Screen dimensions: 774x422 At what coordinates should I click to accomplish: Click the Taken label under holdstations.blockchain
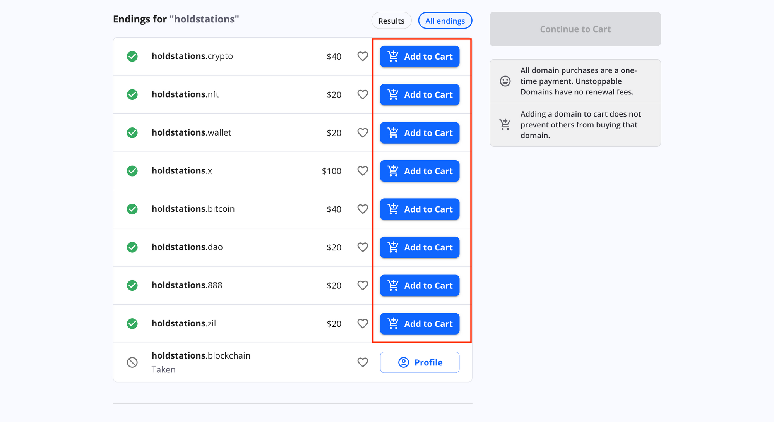pyautogui.click(x=163, y=369)
